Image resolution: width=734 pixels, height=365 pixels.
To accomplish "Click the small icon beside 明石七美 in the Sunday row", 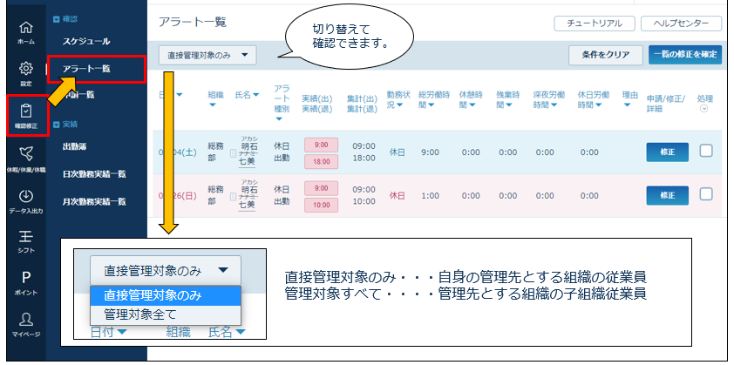I will click(233, 197).
